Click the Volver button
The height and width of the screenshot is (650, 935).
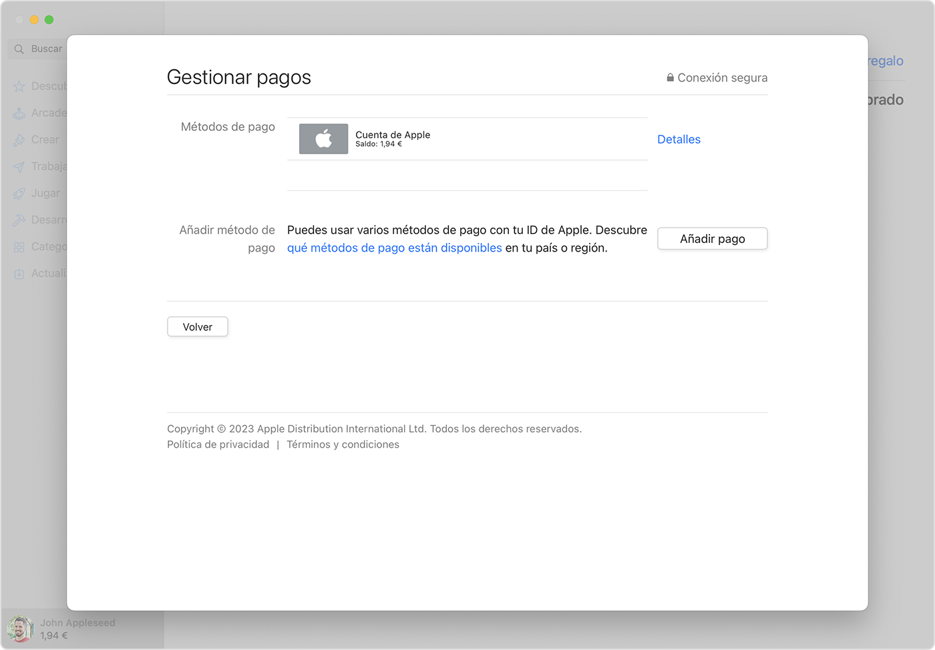point(198,327)
